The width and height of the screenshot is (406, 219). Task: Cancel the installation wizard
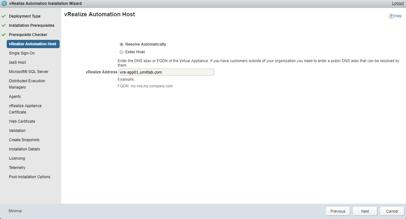click(392, 211)
